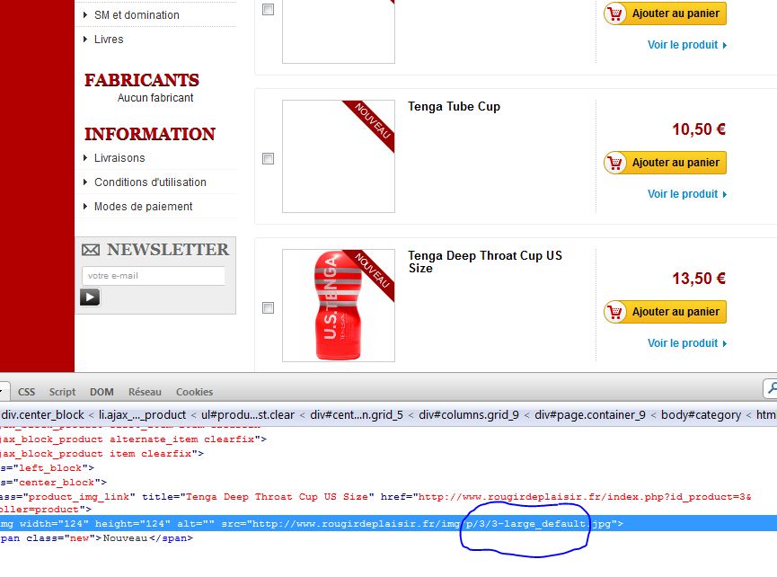777x577 pixels.
Task: Select the highlighted img src HTML line
Action: pyautogui.click(x=388, y=523)
